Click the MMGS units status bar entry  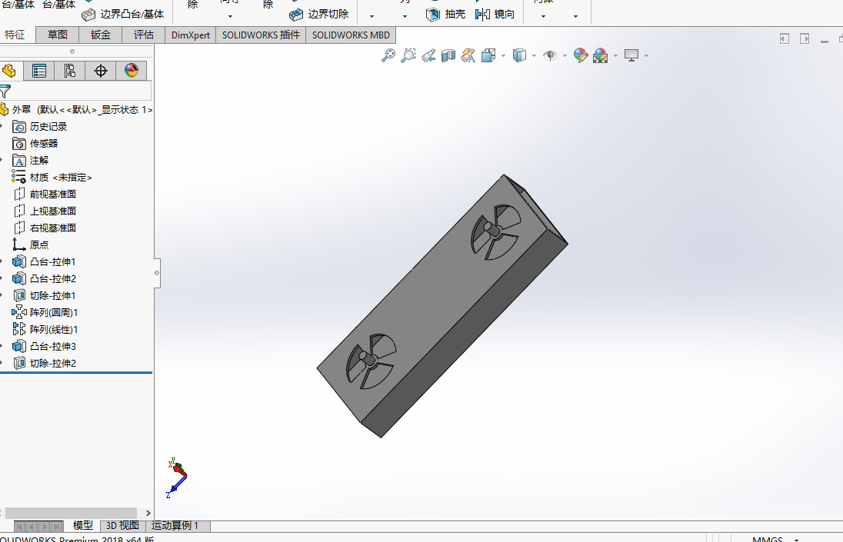pyautogui.click(x=767, y=539)
